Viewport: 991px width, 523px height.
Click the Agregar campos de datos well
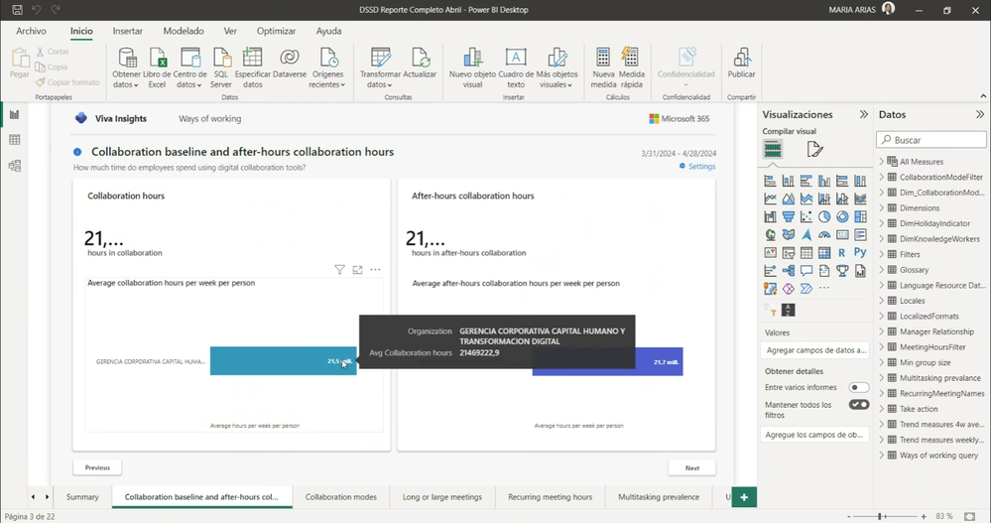coord(814,350)
